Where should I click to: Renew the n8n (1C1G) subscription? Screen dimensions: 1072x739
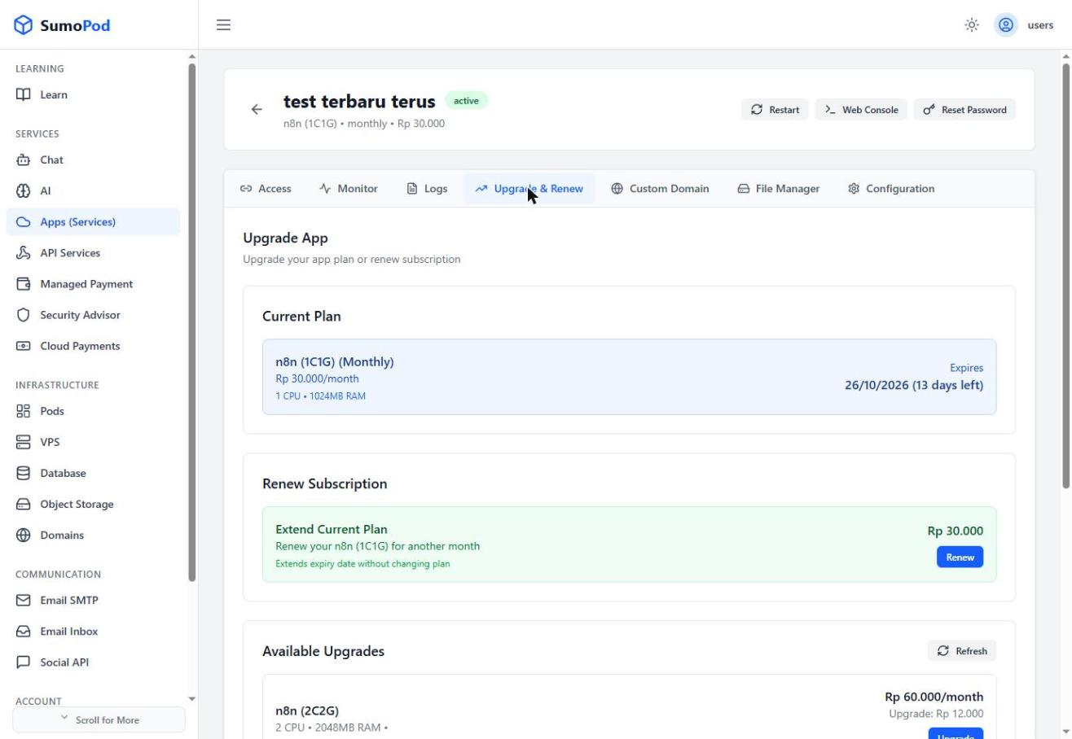960,557
